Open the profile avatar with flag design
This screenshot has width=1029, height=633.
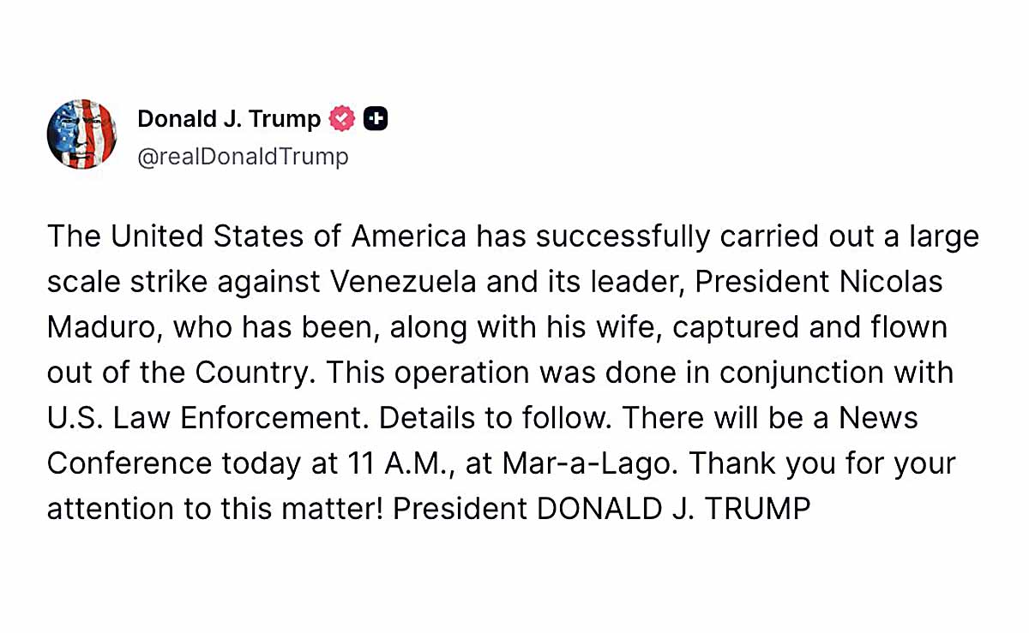pyautogui.click(x=81, y=134)
